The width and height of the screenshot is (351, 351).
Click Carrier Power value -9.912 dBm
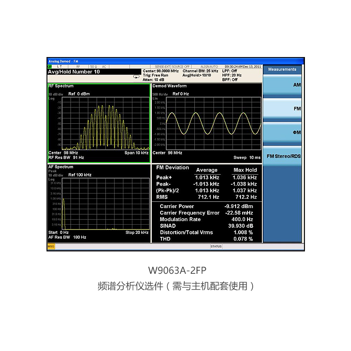tap(239, 206)
